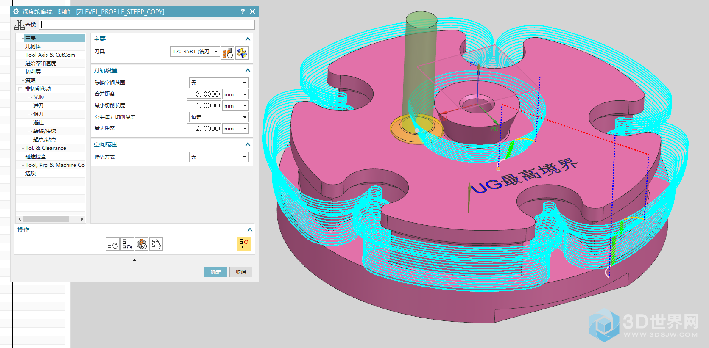The width and height of the screenshot is (709, 348).
Task: Select Tol. & Clearance node
Action: pyautogui.click(x=46, y=148)
